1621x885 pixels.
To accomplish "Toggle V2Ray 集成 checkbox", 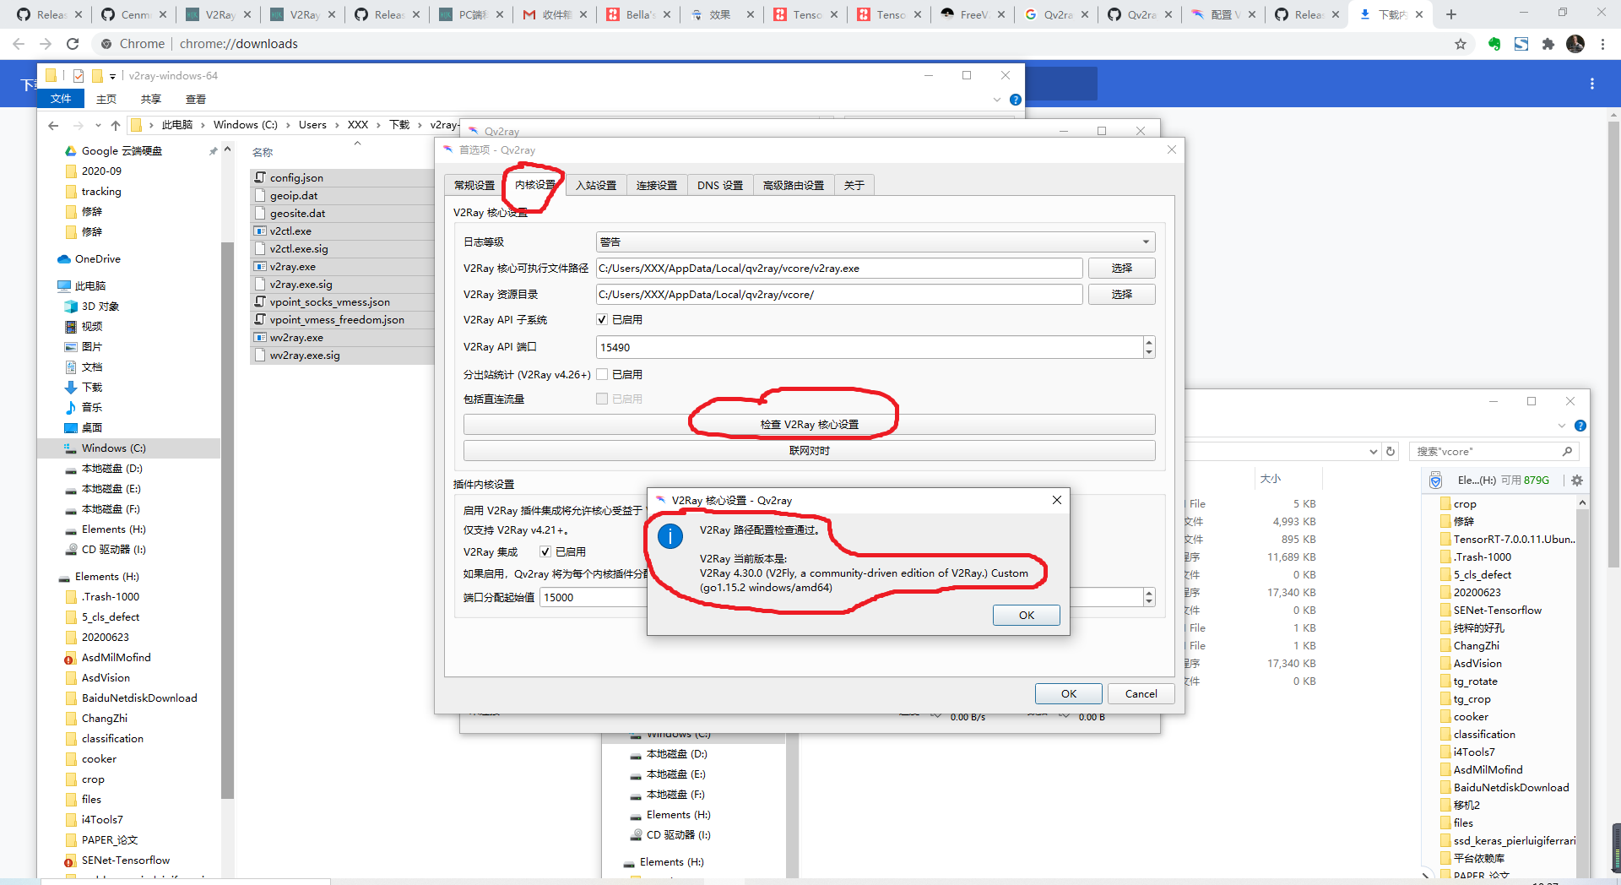I will pyautogui.click(x=545, y=551).
